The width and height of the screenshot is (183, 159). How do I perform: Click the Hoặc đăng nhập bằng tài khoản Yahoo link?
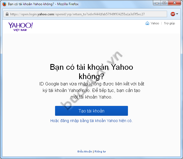point(92,121)
